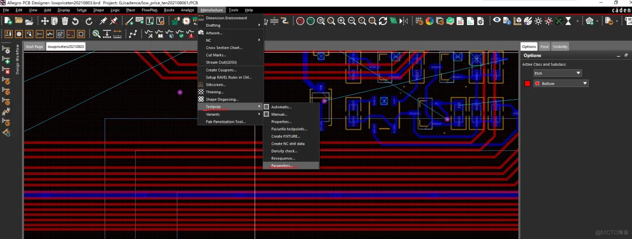Expand the Drafting submenu
This screenshot has height=239, width=632.
point(231,26)
